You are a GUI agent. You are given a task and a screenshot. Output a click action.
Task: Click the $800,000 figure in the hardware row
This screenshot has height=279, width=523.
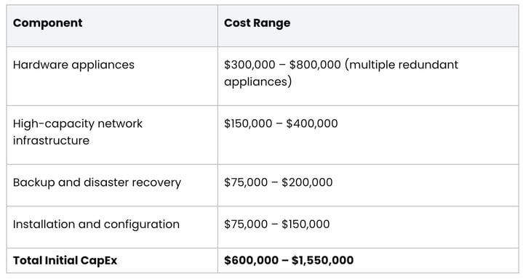pos(315,65)
